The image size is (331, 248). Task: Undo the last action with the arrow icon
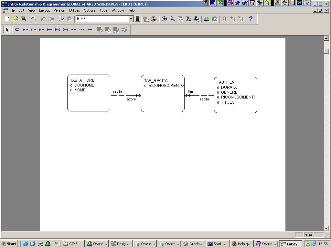click(43, 19)
